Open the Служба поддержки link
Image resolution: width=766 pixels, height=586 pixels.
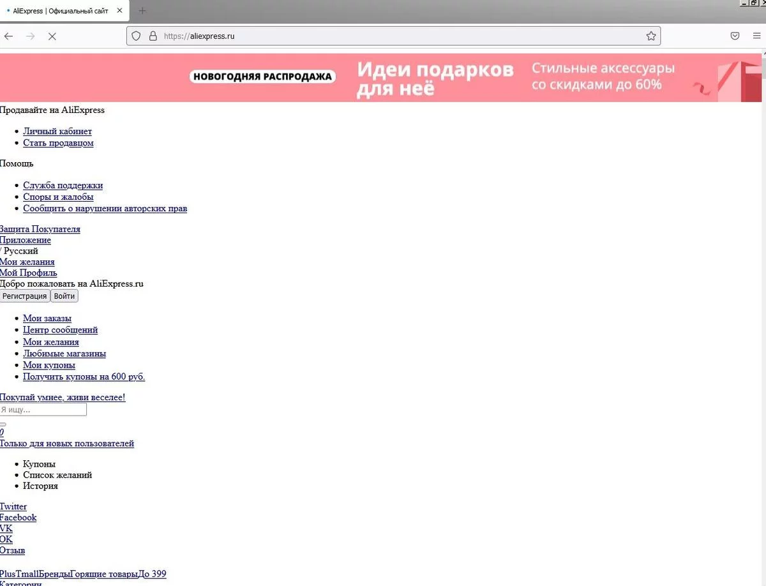click(x=63, y=186)
